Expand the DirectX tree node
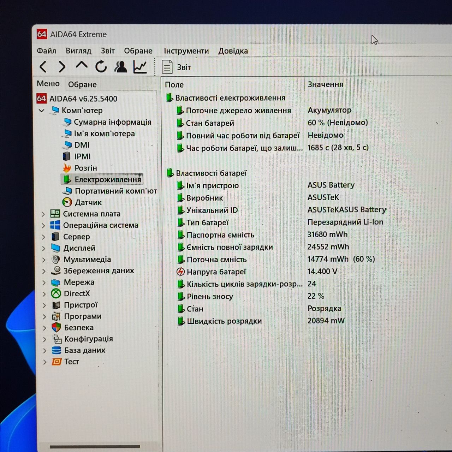Image resolution: width=452 pixels, height=452 pixels. point(44,294)
